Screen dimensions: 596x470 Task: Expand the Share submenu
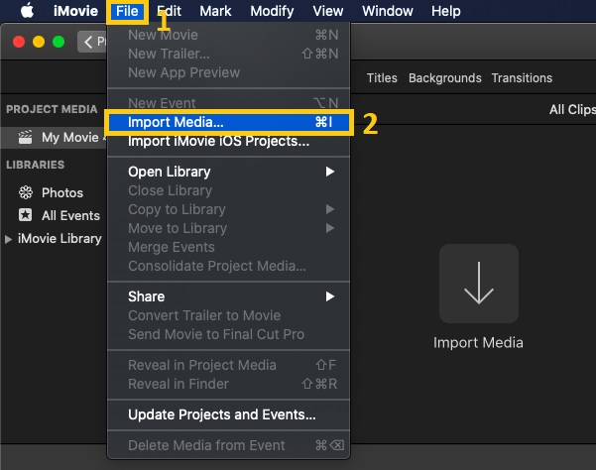pyautogui.click(x=229, y=296)
